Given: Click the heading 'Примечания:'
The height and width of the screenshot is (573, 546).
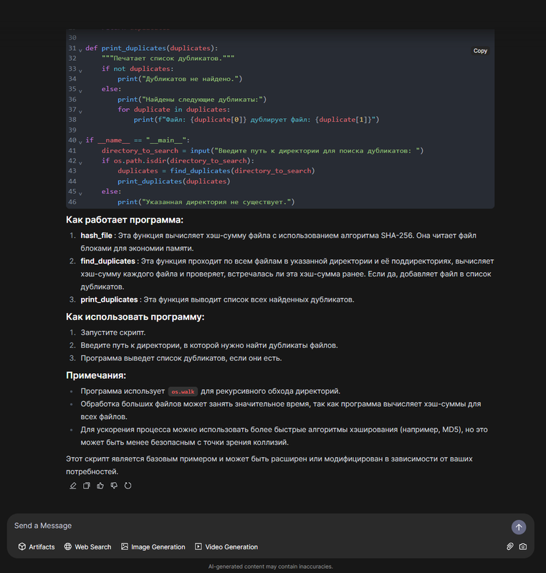Looking at the screenshot, I should [96, 375].
